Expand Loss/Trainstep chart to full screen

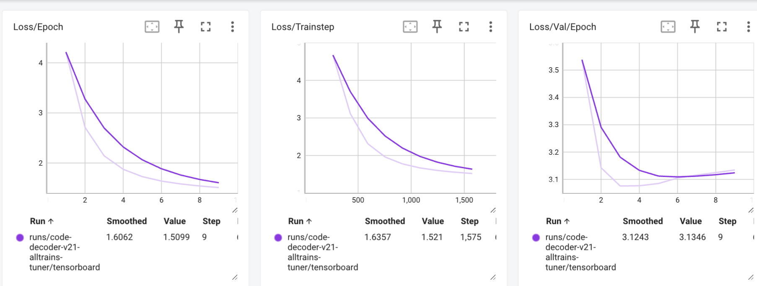(464, 27)
